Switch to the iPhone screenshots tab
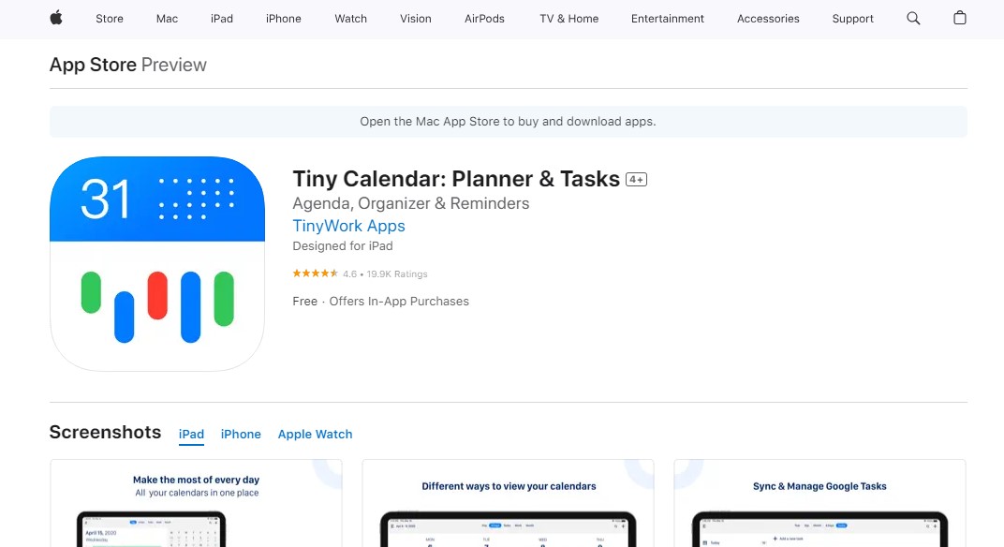1004x547 pixels. pos(241,434)
